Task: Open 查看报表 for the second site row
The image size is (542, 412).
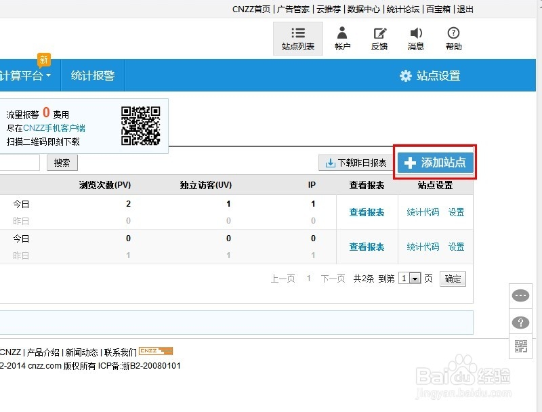Action: [x=367, y=247]
